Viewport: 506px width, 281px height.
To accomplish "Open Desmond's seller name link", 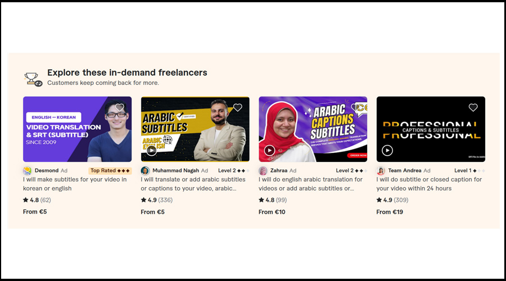I will pos(47,170).
